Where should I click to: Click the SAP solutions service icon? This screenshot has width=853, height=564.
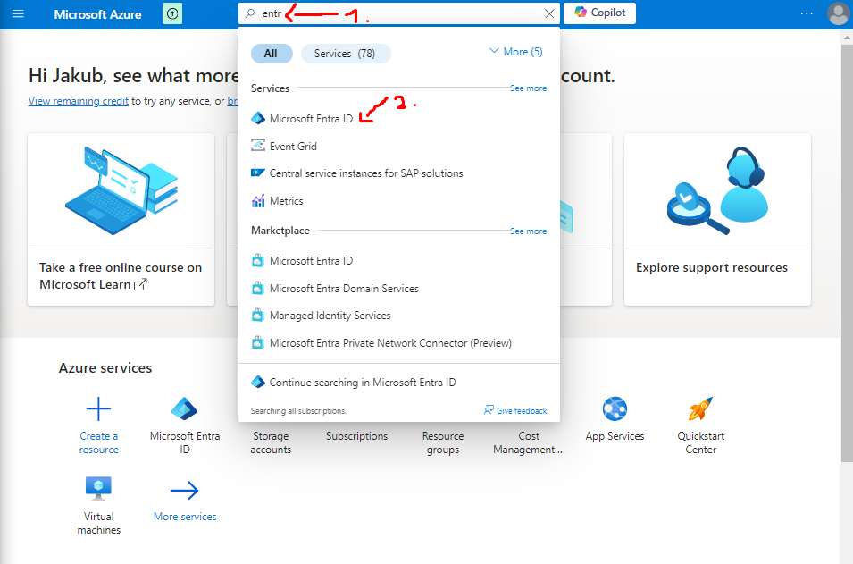[258, 173]
